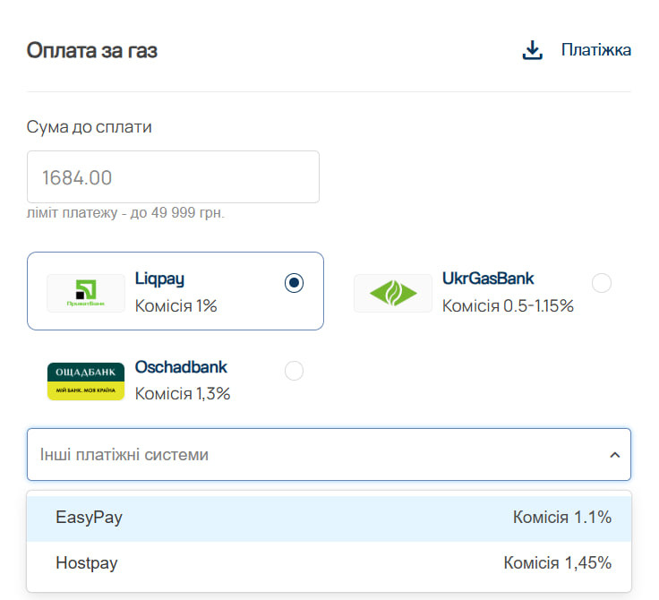Screen dimensions: 659x600
Task: Click the Інші платіжні системи combo box text
Action: [x=124, y=455]
